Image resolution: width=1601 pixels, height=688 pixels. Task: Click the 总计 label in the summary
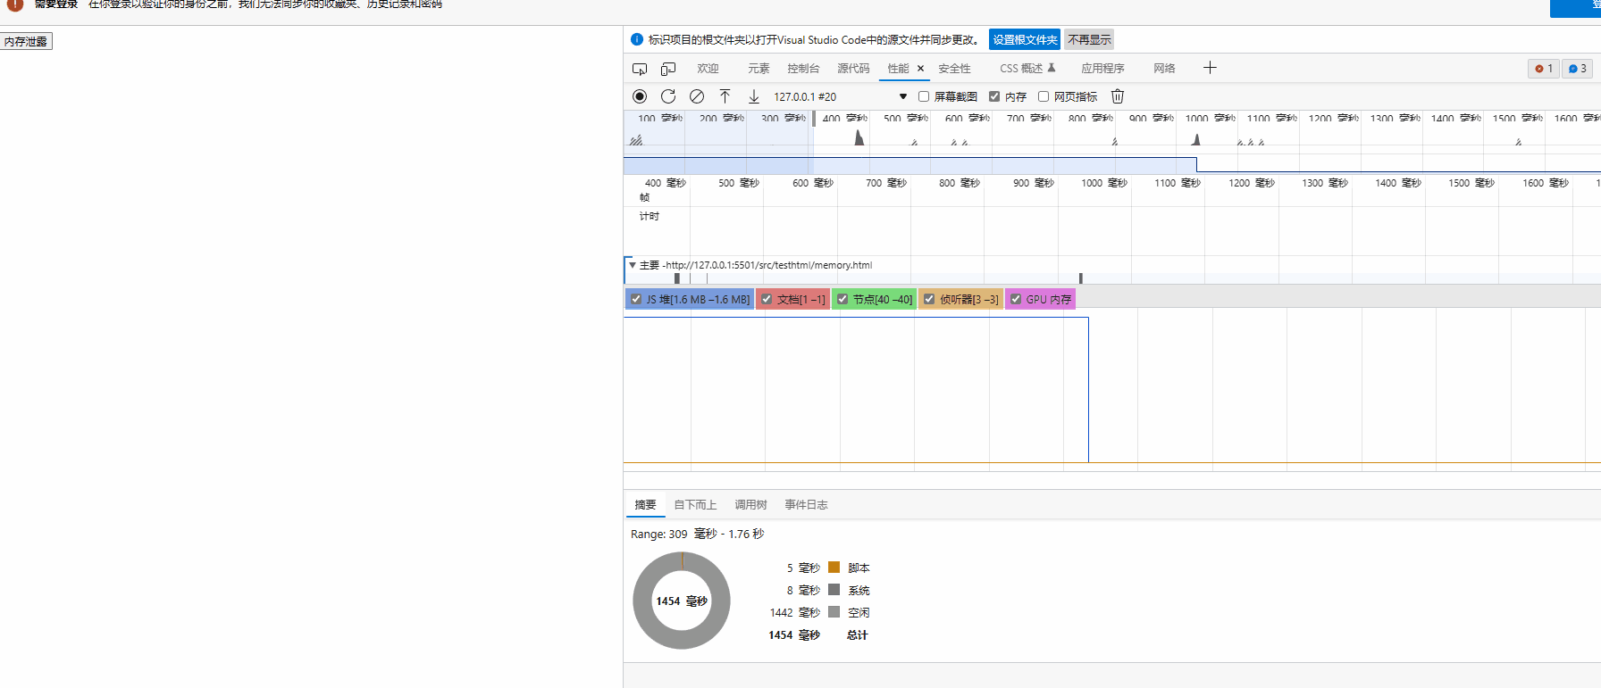coord(858,634)
